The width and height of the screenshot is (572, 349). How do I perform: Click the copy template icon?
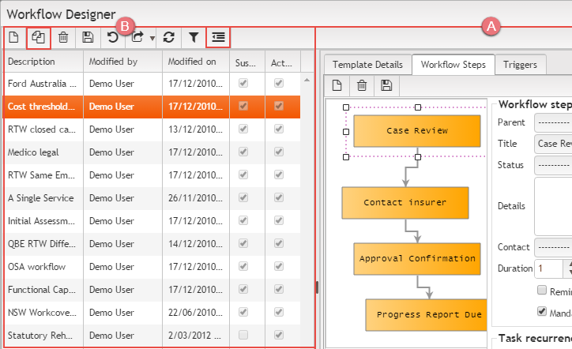[38, 37]
